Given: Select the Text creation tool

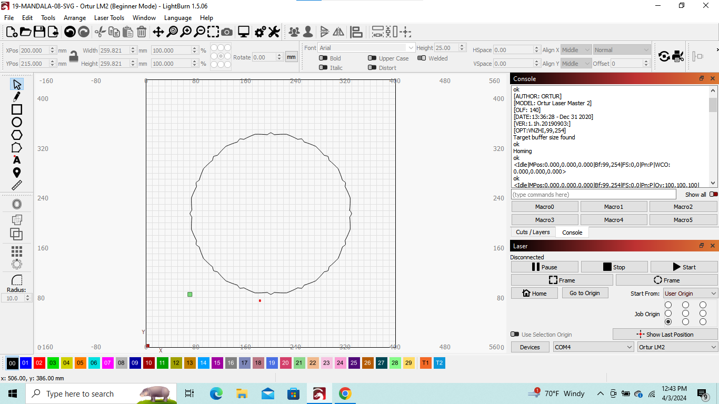Looking at the screenshot, I should pyautogui.click(x=17, y=160).
